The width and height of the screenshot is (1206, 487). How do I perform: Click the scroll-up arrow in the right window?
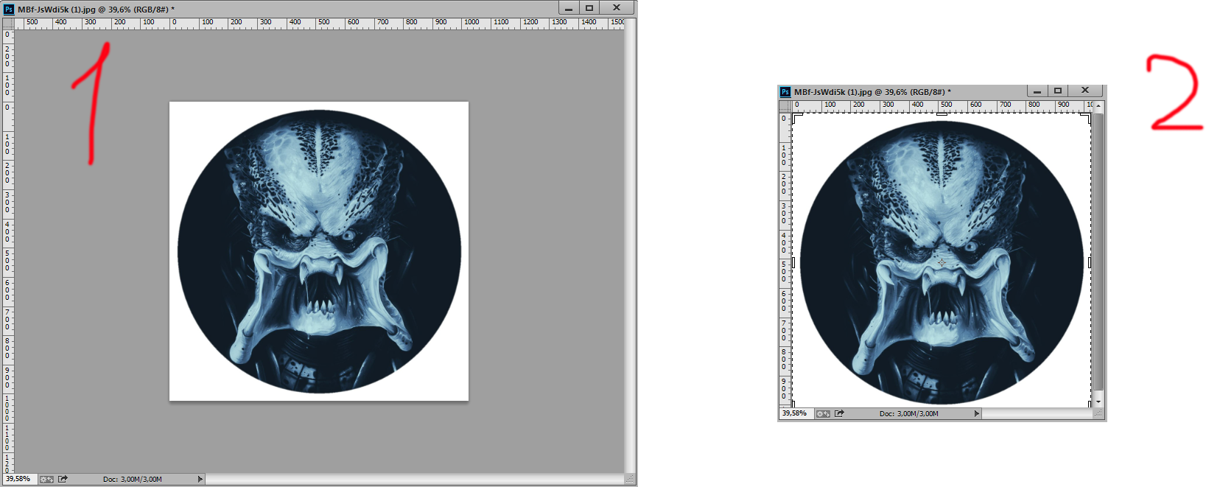pos(1098,106)
